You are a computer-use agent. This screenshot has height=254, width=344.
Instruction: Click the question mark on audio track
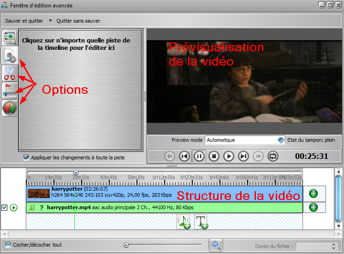click(x=41, y=208)
